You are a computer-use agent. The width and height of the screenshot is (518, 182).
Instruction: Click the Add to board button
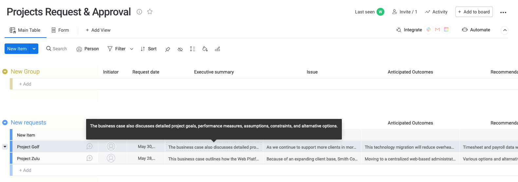tap(474, 12)
